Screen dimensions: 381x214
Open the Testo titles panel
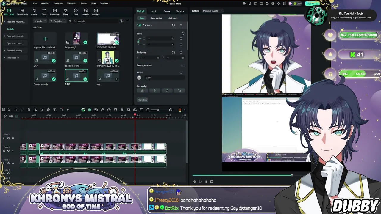[44, 12]
